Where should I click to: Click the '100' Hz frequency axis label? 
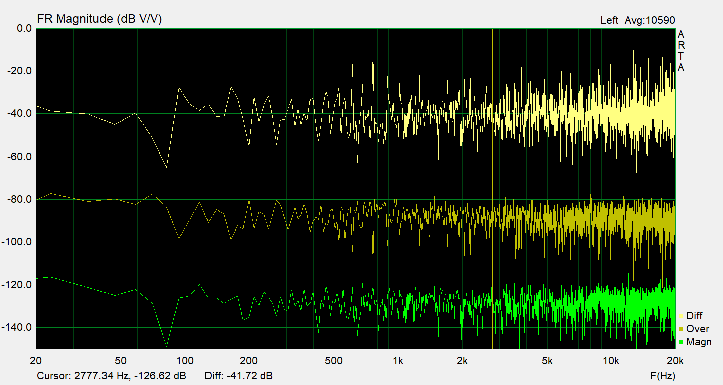(185, 360)
